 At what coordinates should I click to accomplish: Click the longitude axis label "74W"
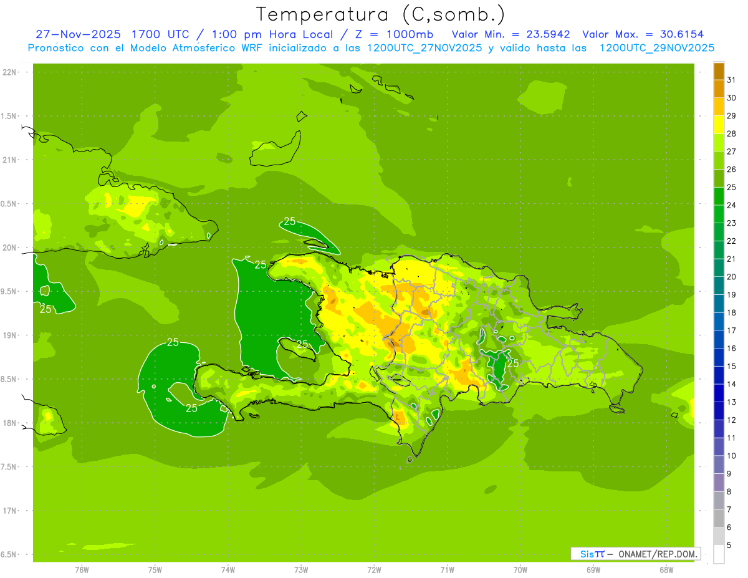(228, 569)
